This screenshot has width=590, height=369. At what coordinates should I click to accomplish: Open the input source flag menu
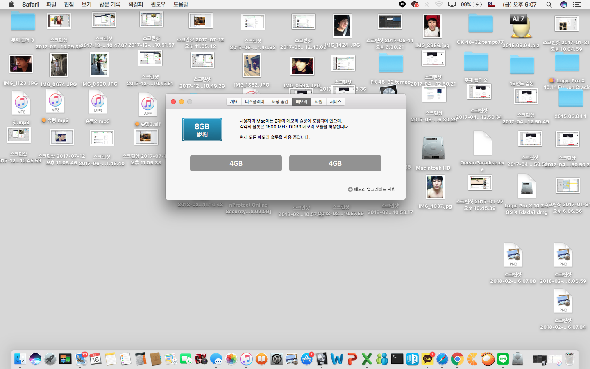pos(492,5)
